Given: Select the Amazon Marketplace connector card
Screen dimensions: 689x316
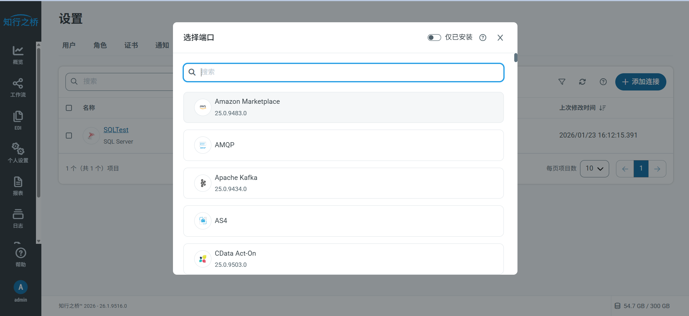Looking at the screenshot, I should (x=343, y=107).
